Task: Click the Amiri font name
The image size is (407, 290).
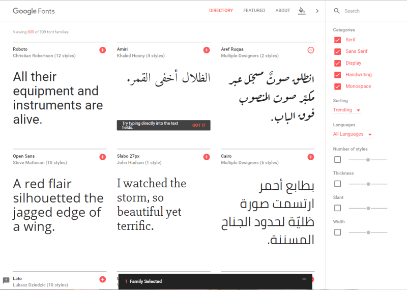Action: [122, 49]
